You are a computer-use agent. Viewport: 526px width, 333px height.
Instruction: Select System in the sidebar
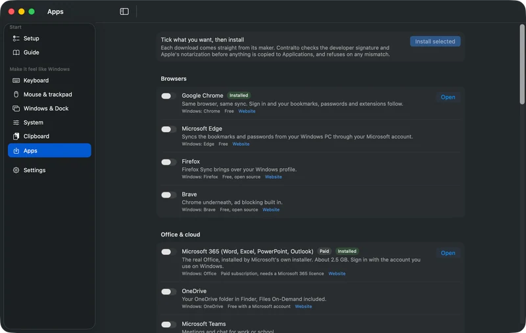click(x=49, y=123)
